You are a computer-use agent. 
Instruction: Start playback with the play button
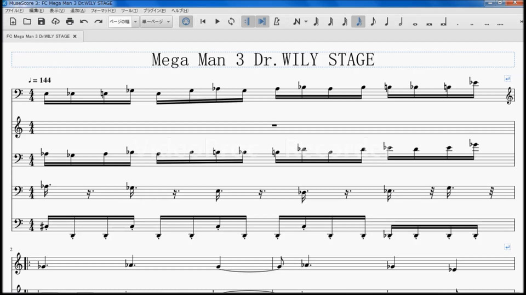pyautogui.click(x=218, y=22)
